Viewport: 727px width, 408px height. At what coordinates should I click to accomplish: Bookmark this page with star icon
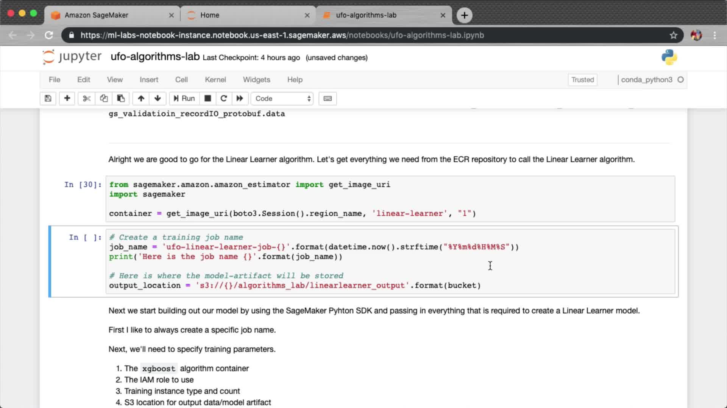[673, 35]
